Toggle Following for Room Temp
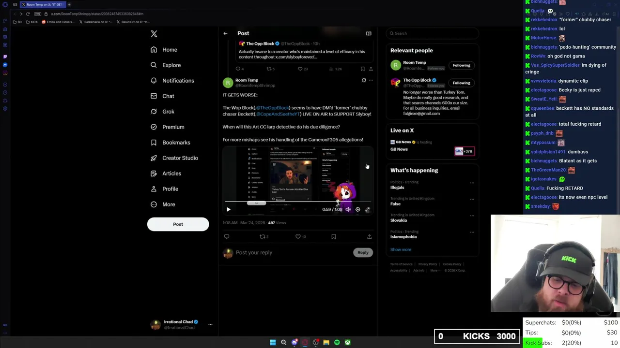Viewport: 620px width, 348px height. pos(462,65)
